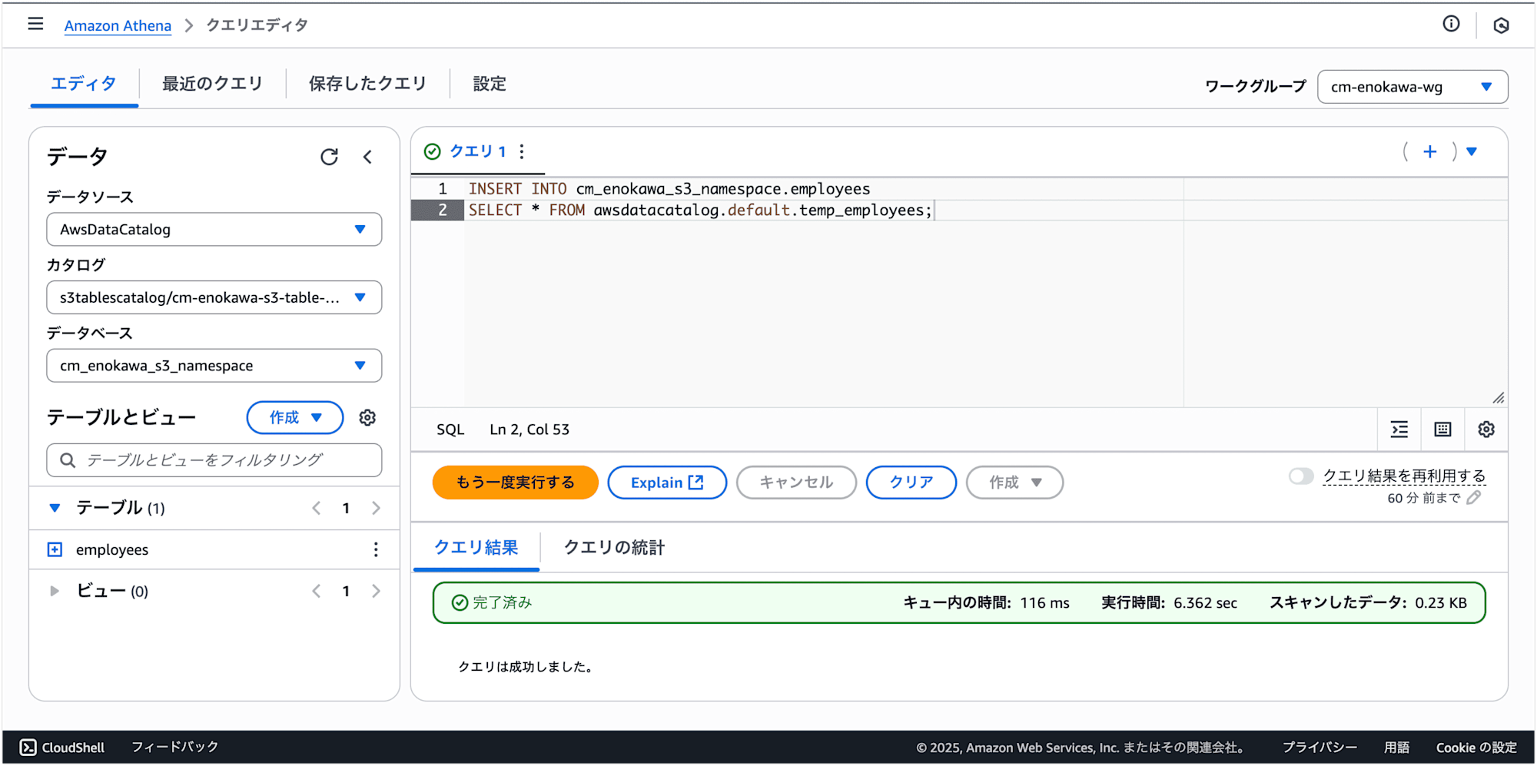1537x766 pixels.
Task: Open the プライバシー footer link
Action: (x=1320, y=748)
